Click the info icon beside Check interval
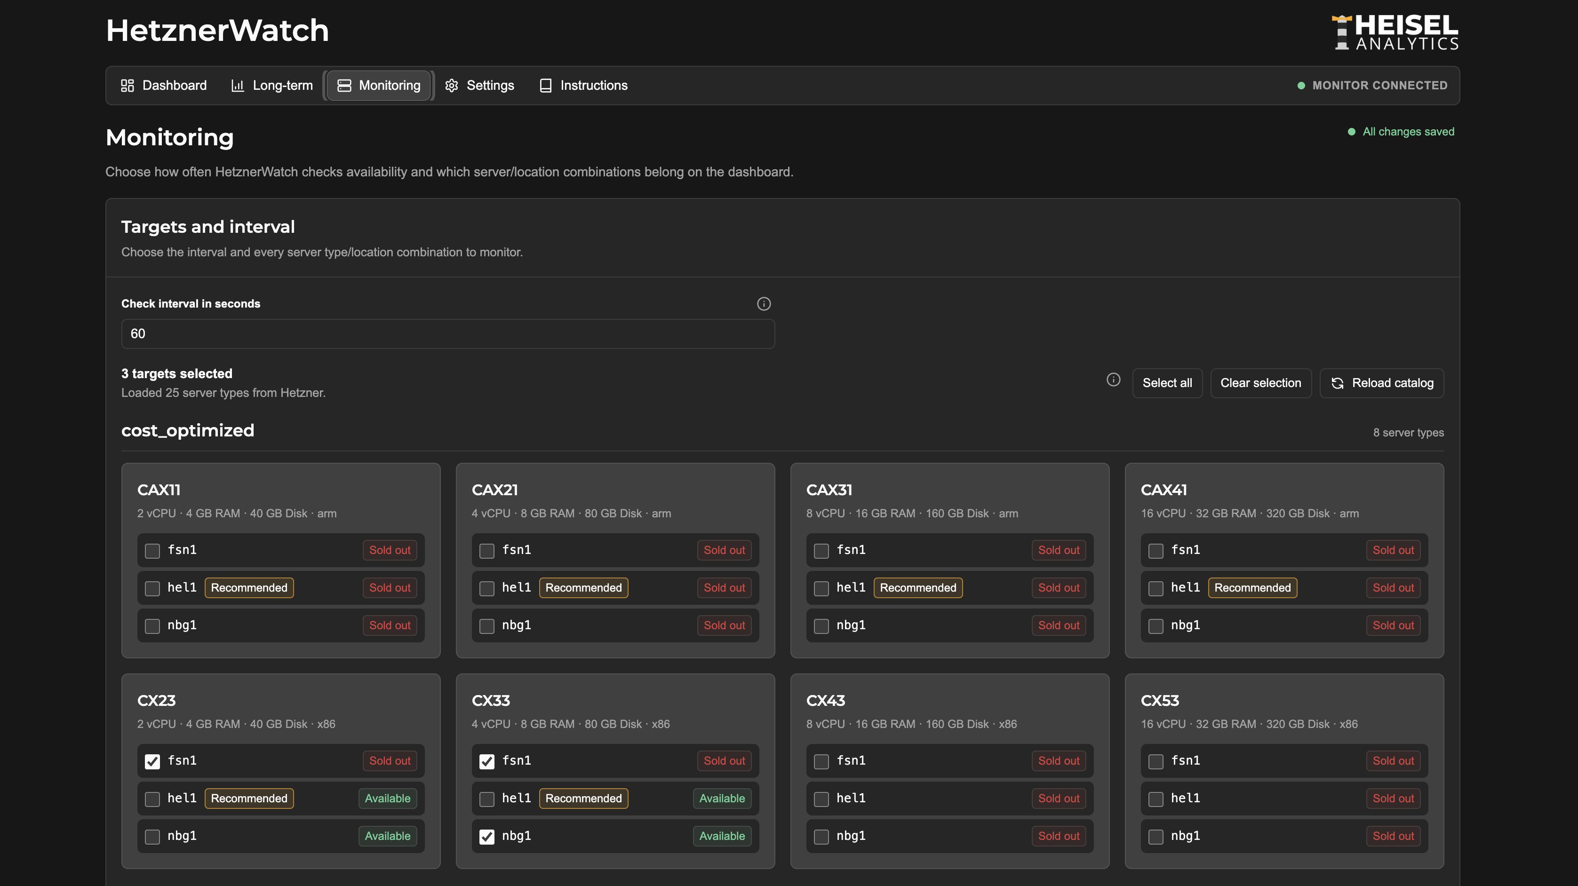Viewport: 1578px width, 886px height. click(763, 304)
